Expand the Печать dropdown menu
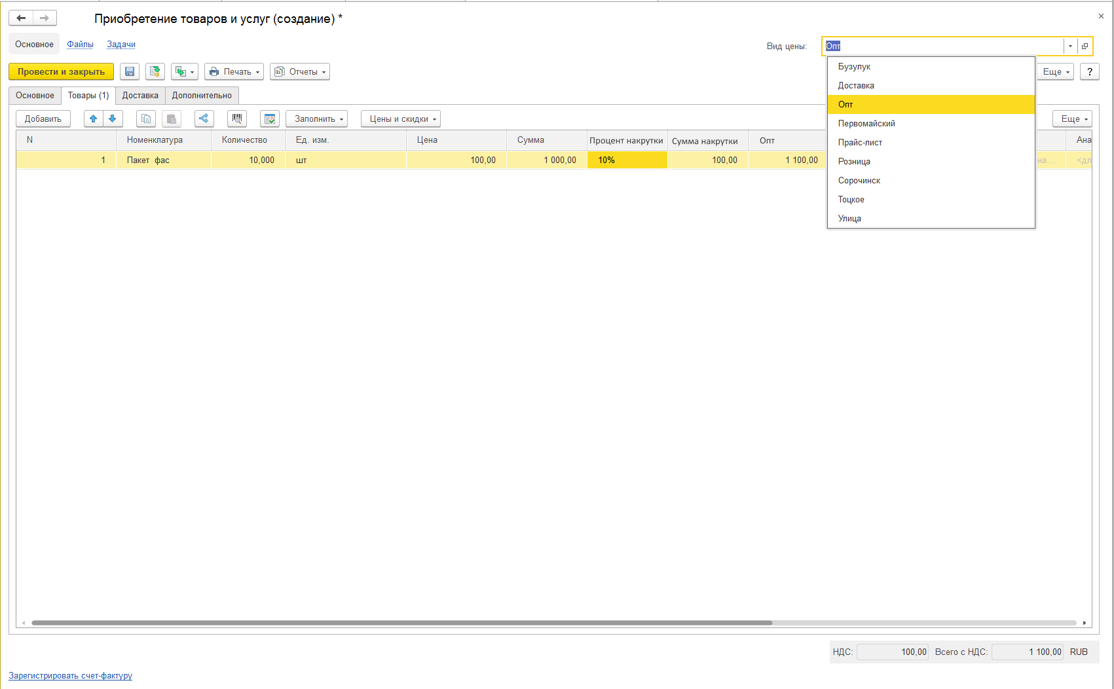 (234, 71)
